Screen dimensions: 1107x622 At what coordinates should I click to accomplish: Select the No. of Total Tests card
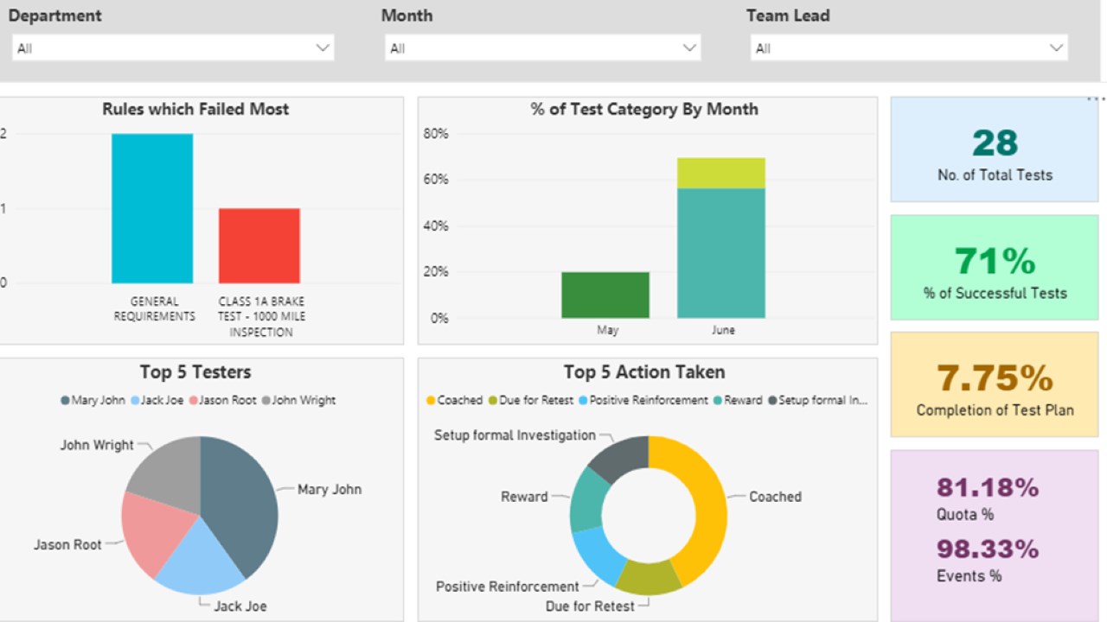tap(995, 149)
